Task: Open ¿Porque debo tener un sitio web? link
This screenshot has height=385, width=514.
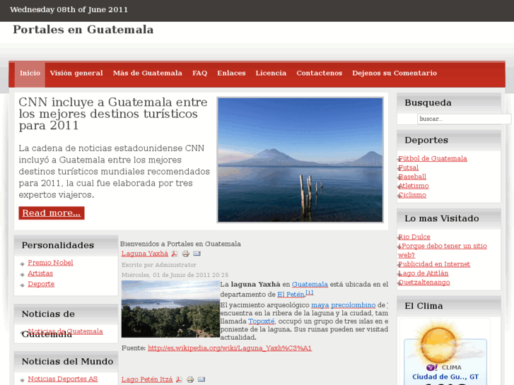Action: [x=443, y=250]
